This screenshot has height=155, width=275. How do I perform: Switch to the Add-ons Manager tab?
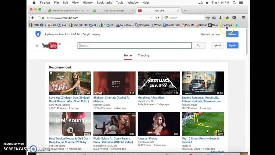[x=114, y=10]
